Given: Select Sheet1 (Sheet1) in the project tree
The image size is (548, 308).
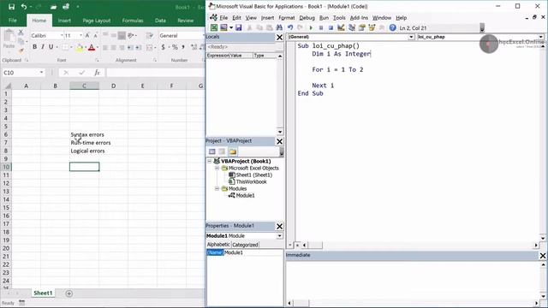Looking at the screenshot, I should click(253, 175).
